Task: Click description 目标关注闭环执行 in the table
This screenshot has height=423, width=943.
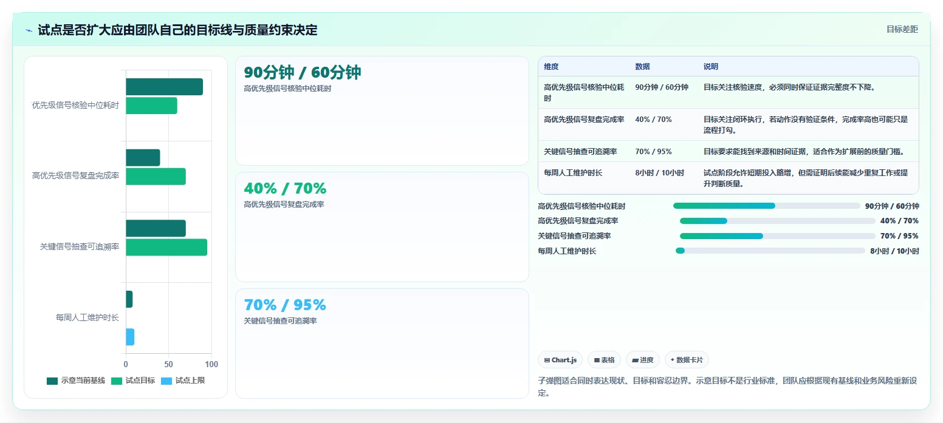Action: (x=806, y=125)
